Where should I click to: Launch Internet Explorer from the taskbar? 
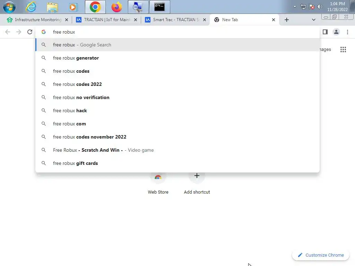coord(31,7)
